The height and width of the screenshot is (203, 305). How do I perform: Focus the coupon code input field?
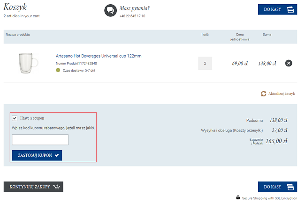pos(40,139)
